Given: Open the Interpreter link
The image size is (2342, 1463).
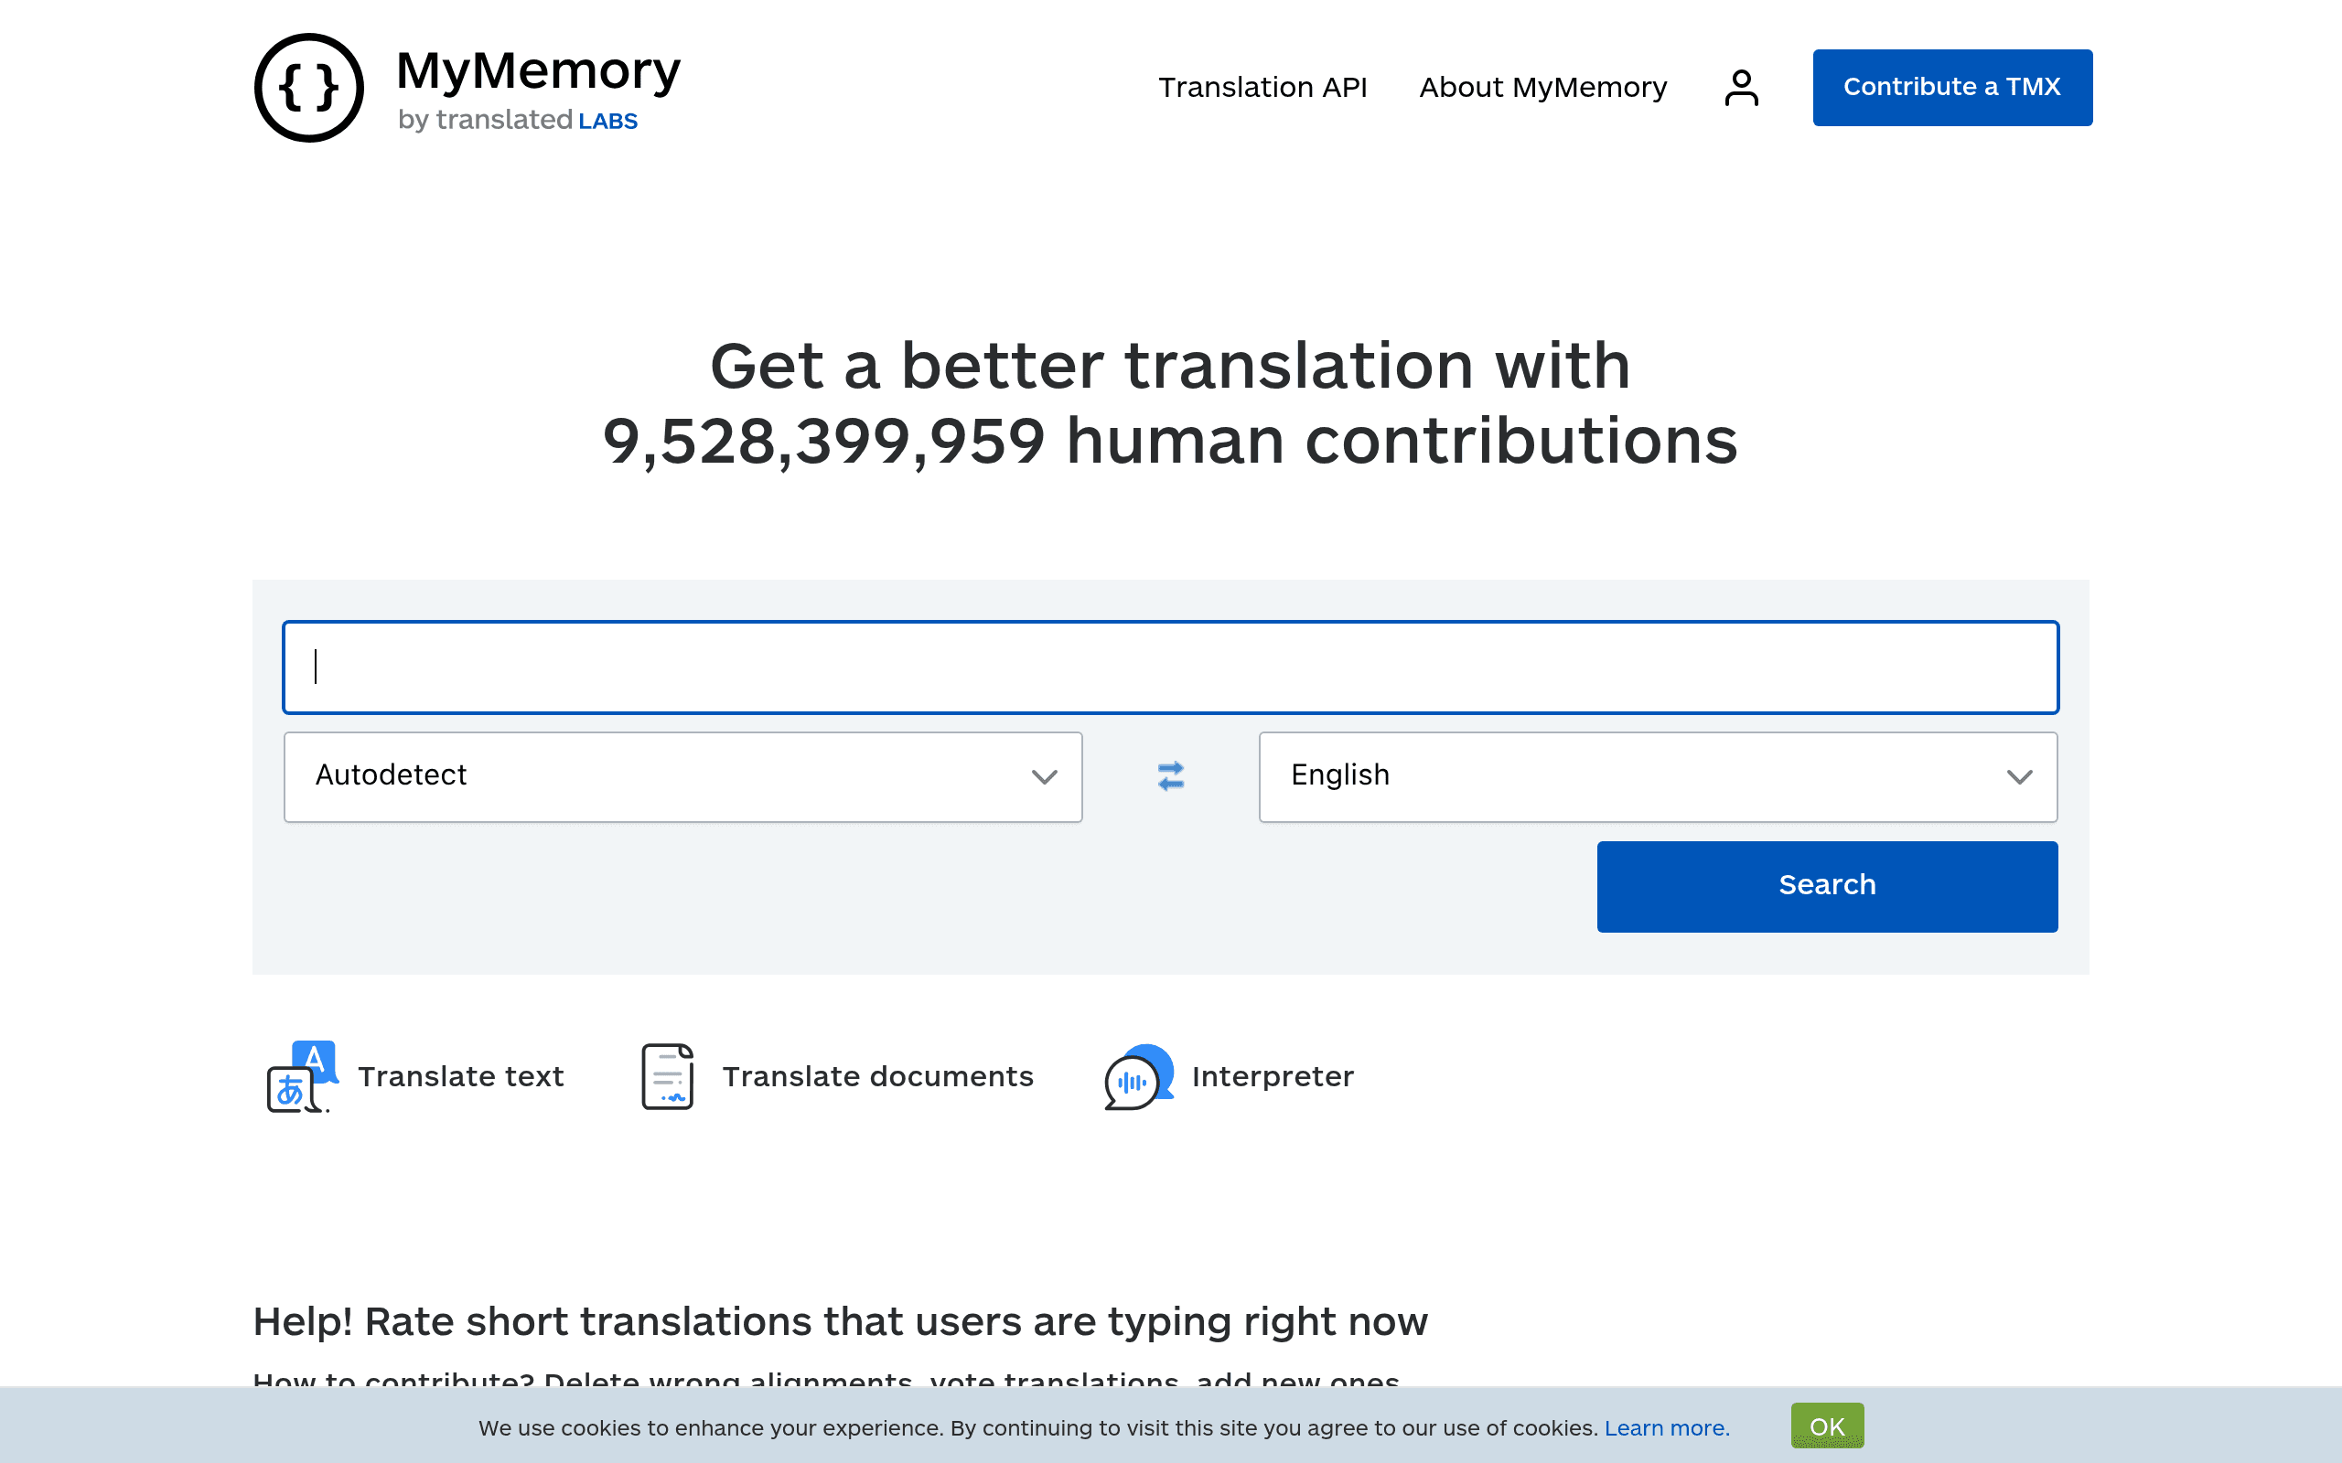Looking at the screenshot, I should tap(1273, 1076).
